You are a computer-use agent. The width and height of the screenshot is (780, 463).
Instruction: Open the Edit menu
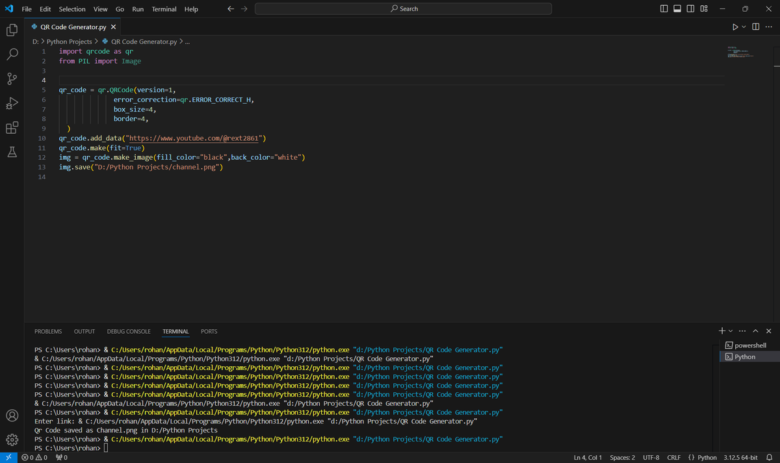(x=45, y=9)
